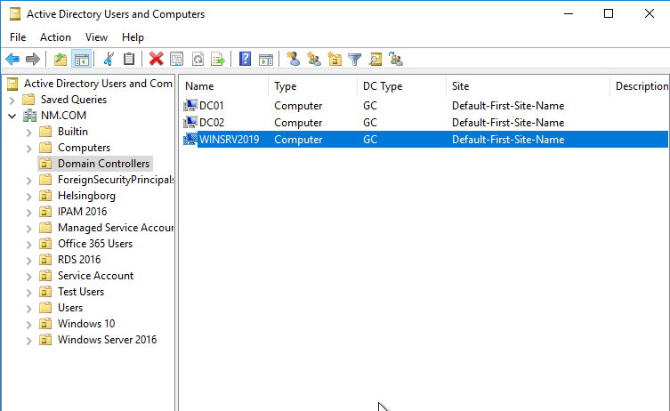The height and width of the screenshot is (411, 670).
Task: Open the Help question mark icon
Action: coord(245,59)
